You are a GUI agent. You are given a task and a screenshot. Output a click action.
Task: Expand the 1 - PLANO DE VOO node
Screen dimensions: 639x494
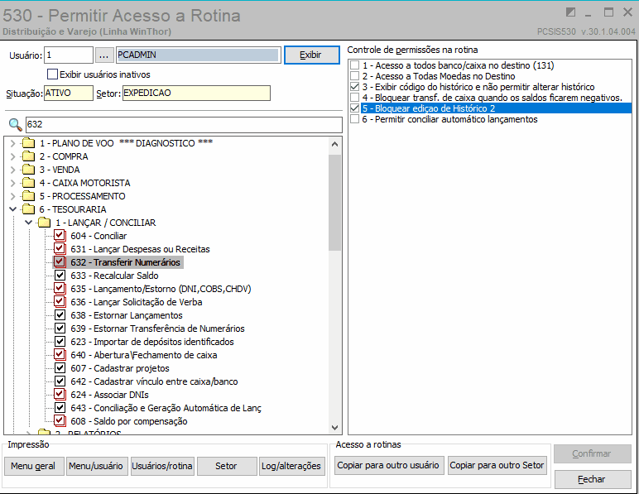tap(12, 143)
